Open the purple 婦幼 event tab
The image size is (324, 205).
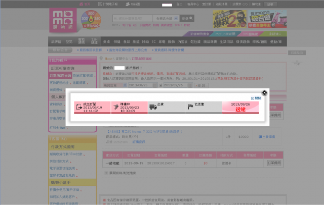(199, 34)
